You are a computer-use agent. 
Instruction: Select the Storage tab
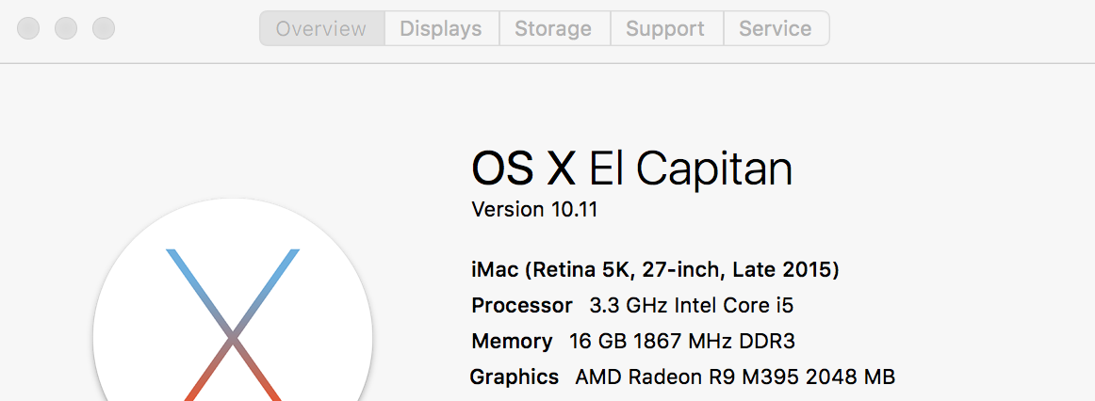(x=553, y=28)
